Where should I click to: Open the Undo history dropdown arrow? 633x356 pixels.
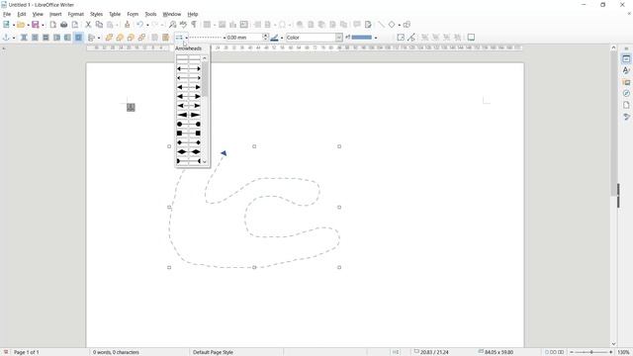(147, 25)
